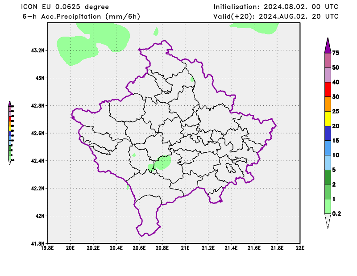This screenshot has width=357, height=276.
Task: Click the legend value 15
Action: point(336,140)
